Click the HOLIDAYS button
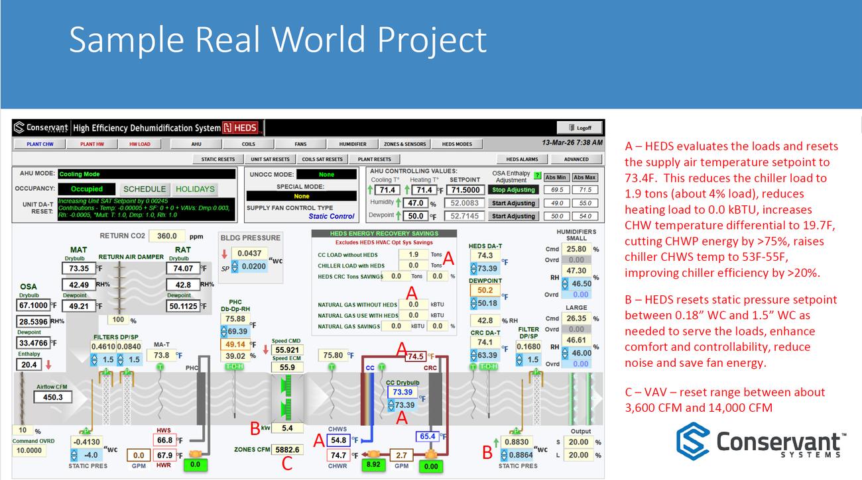This screenshot has width=862, height=480. (195, 189)
